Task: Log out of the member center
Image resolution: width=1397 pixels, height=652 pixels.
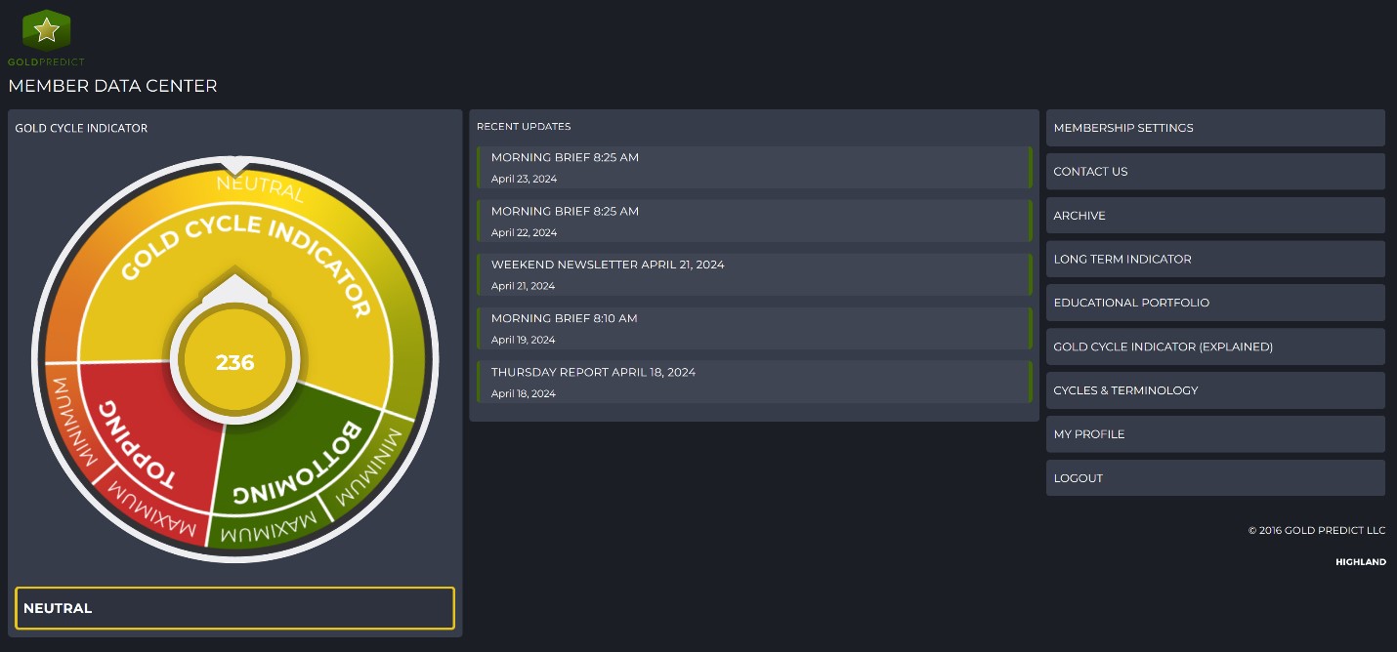Action: 1215,478
